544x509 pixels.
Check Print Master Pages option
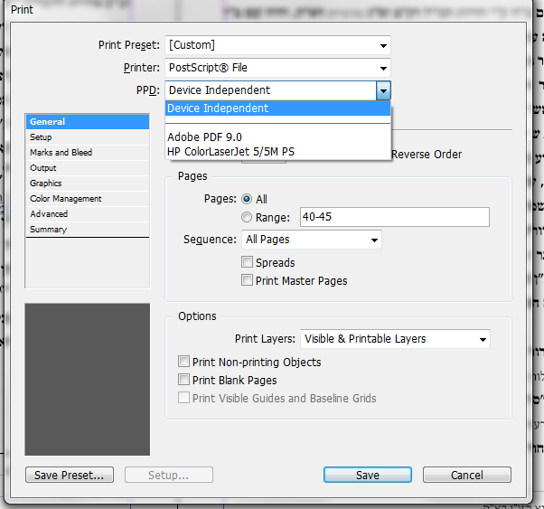coord(247,280)
